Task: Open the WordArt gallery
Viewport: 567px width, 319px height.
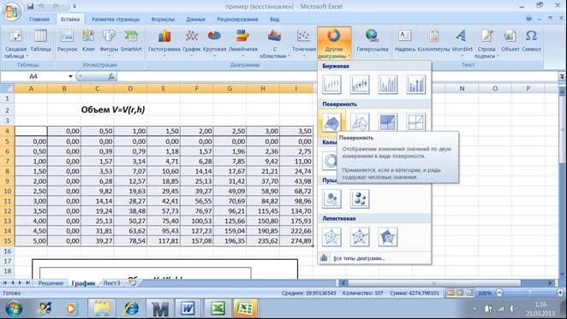Action: pyautogui.click(x=462, y=44)
